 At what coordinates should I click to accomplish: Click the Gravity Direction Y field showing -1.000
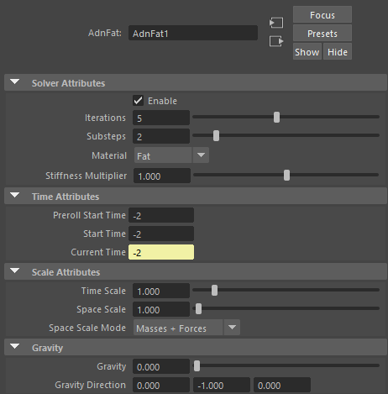tap(222, 385)
